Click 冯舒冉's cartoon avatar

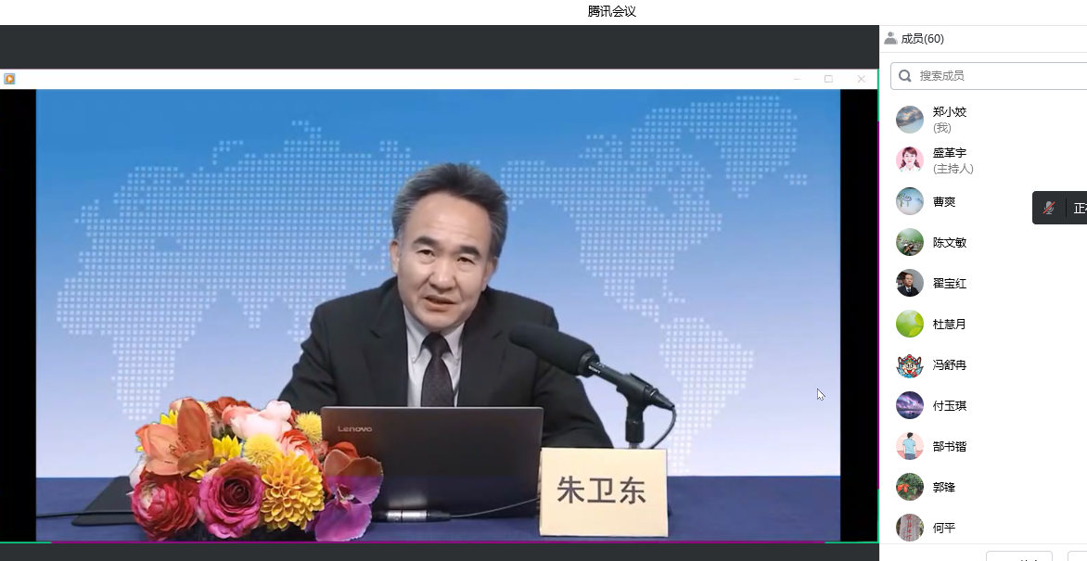tap(909, 364)
